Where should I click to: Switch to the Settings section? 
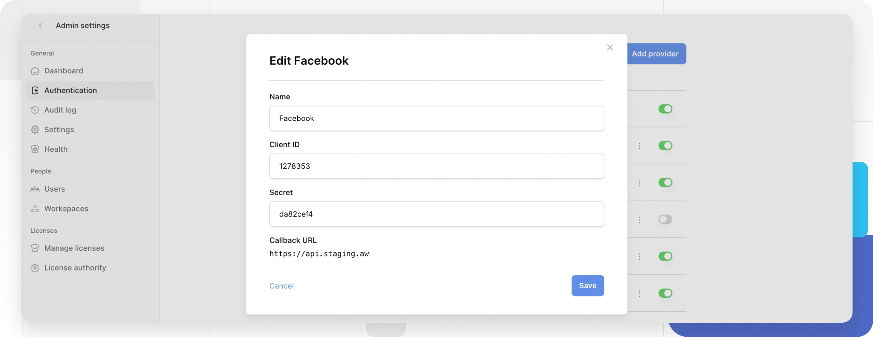point(59,129)
